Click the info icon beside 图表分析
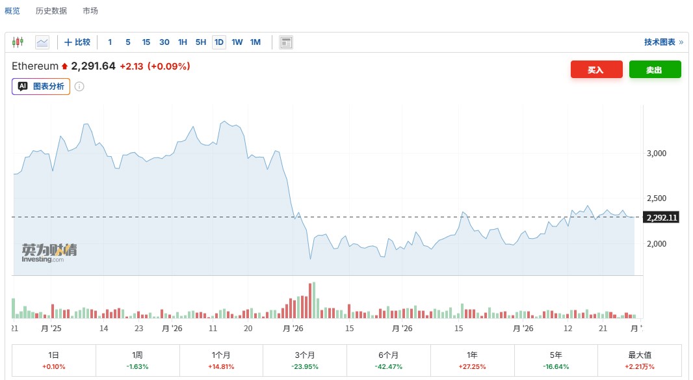 [79, 87]
